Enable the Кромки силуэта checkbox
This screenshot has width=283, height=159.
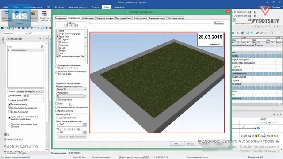tap(57, 111)
